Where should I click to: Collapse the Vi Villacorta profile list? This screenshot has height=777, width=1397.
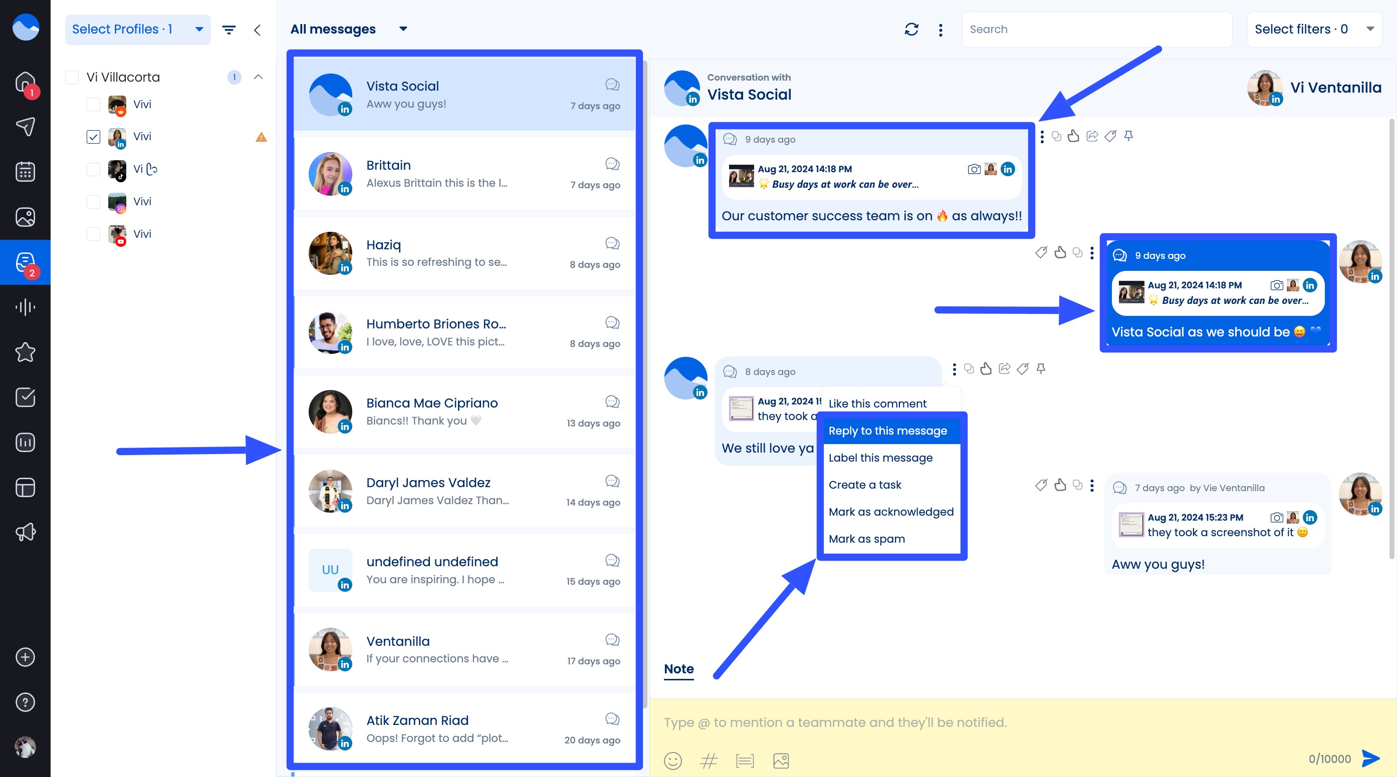pos(259,77)
